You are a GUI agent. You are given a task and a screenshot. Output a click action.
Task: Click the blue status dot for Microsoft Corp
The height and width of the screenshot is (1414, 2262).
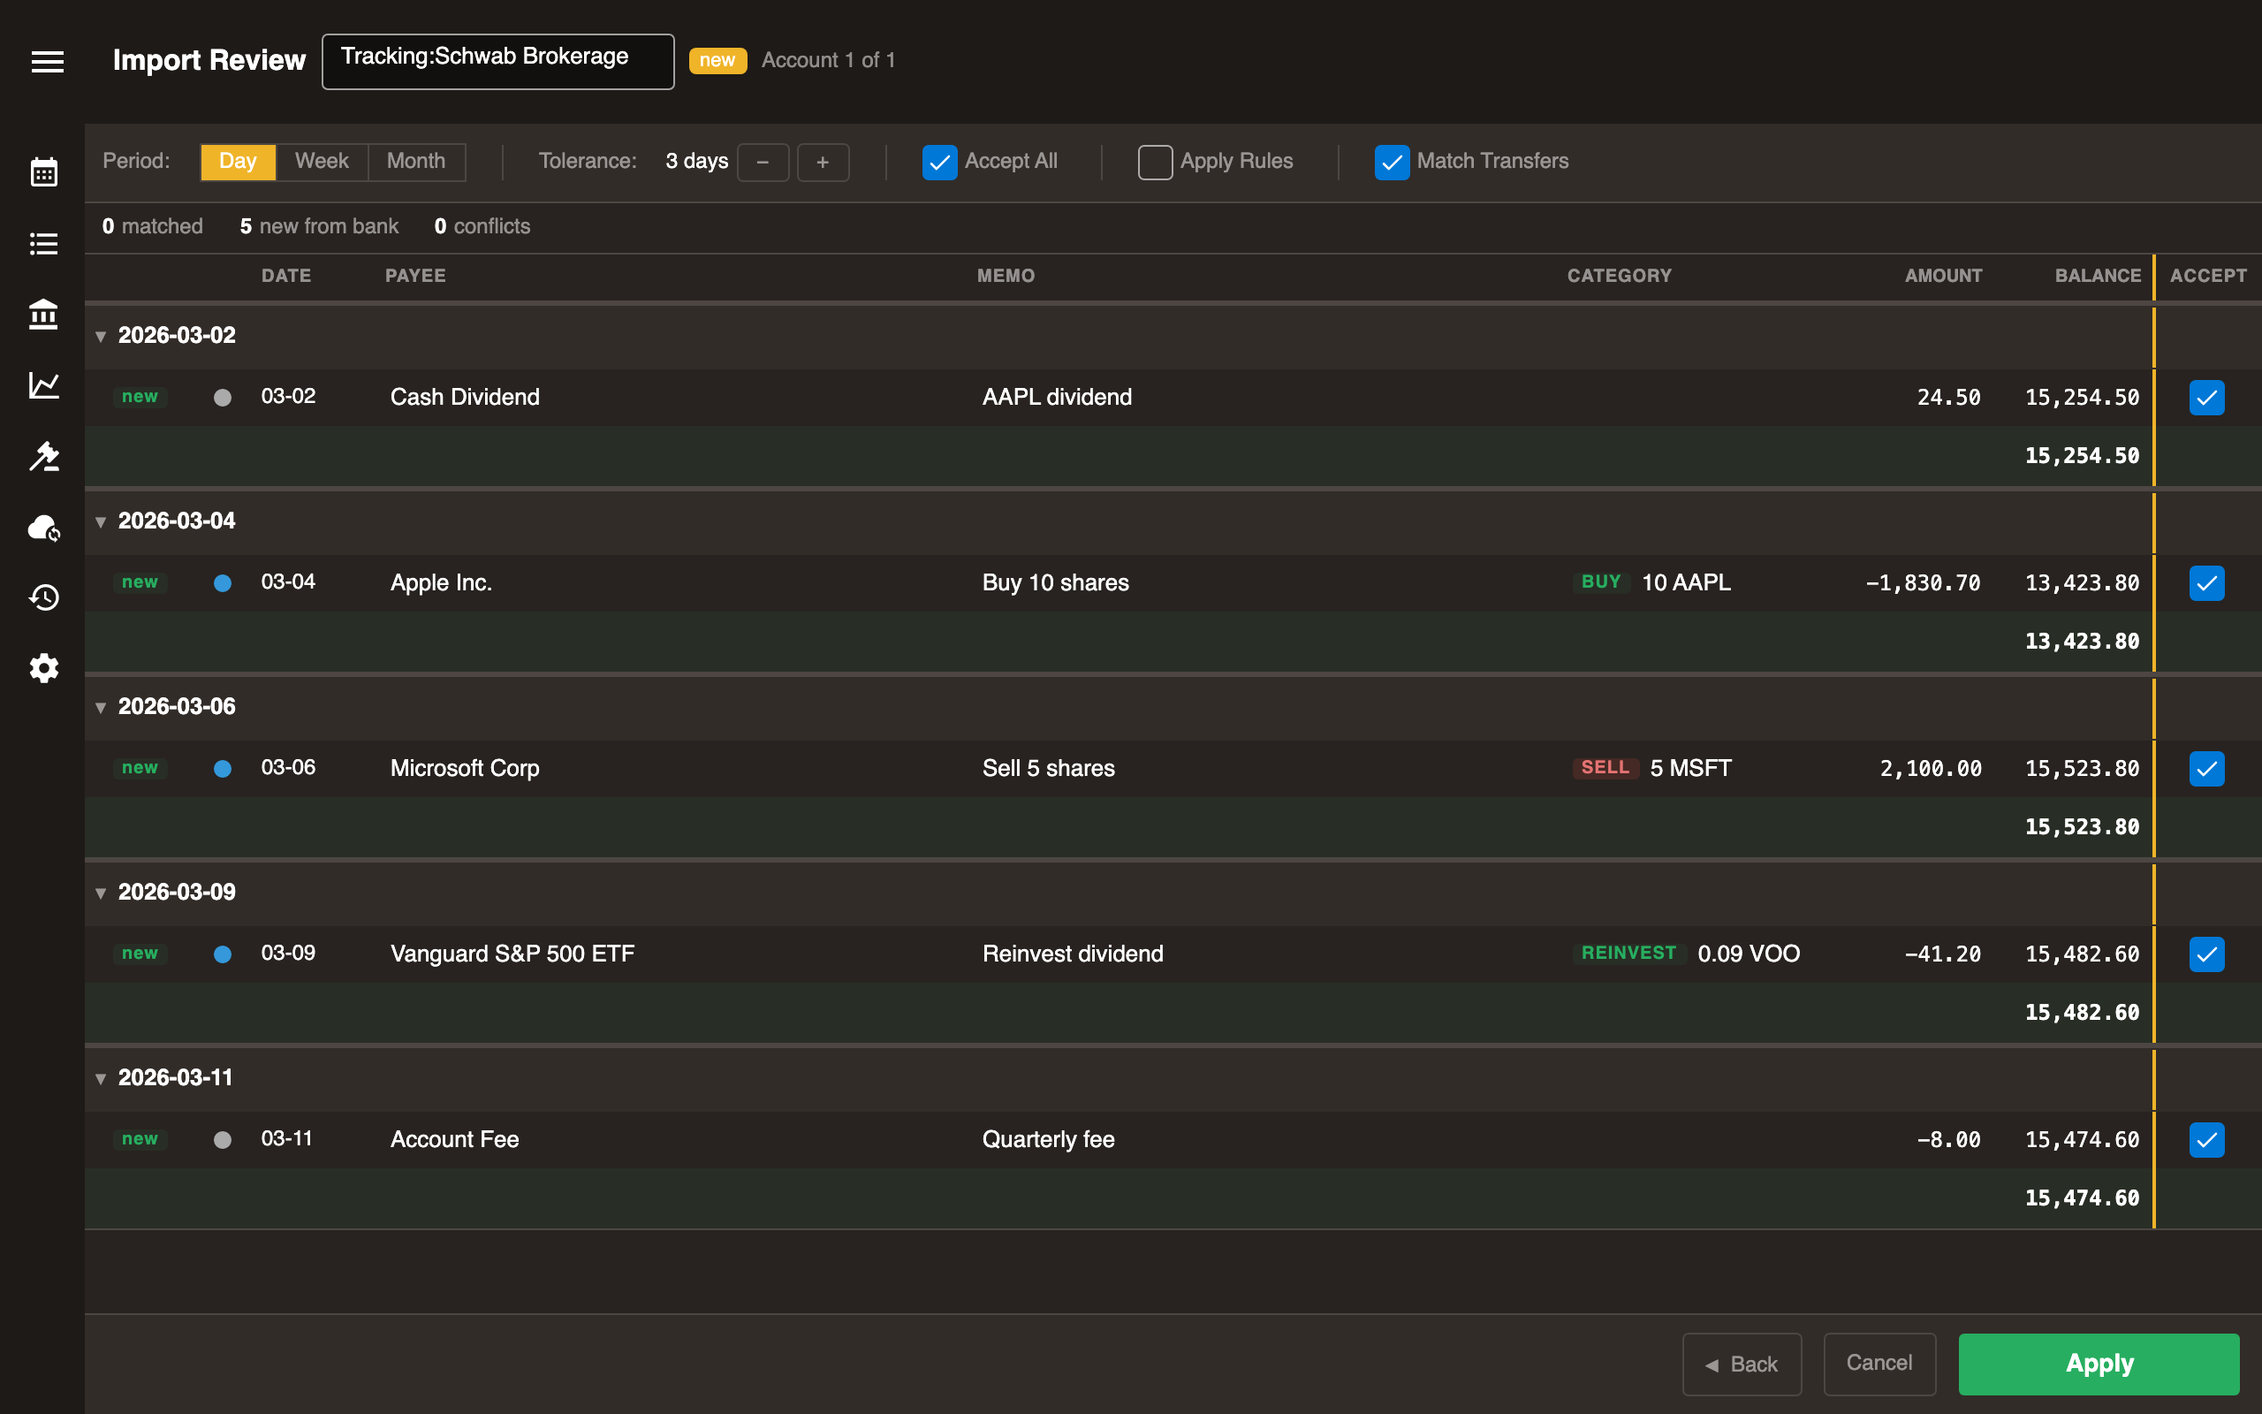[223, 769]
